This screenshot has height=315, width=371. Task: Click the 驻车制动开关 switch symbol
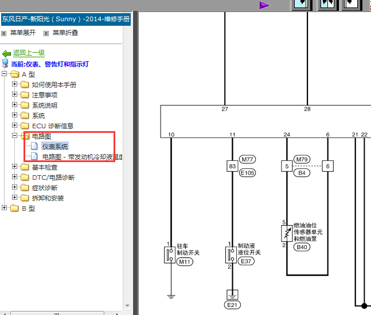[170, 255]
